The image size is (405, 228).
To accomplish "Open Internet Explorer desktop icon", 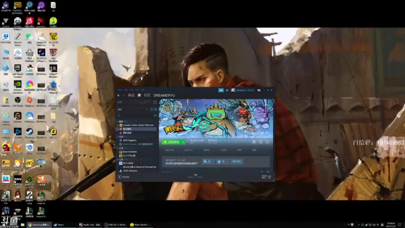I will [6, 117].
